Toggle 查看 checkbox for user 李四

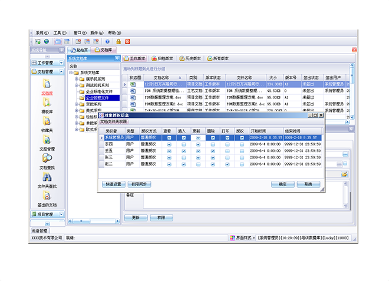169,144
